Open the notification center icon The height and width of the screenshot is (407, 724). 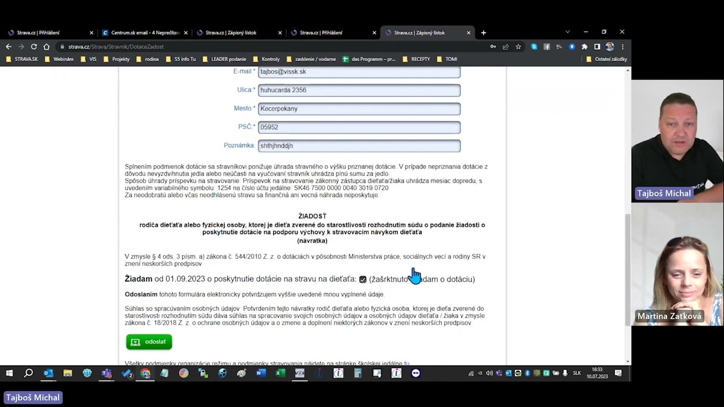pos(618,373)
